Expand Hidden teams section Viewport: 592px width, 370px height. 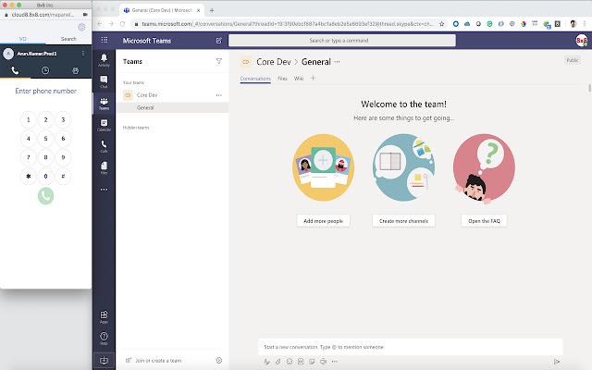pyautogui.click(x=136, y=128)
